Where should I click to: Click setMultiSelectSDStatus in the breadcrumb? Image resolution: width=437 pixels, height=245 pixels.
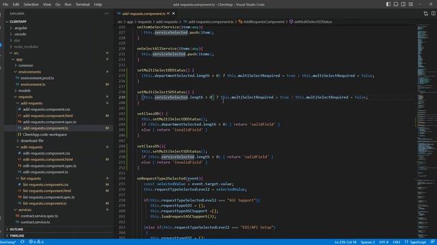313,22
